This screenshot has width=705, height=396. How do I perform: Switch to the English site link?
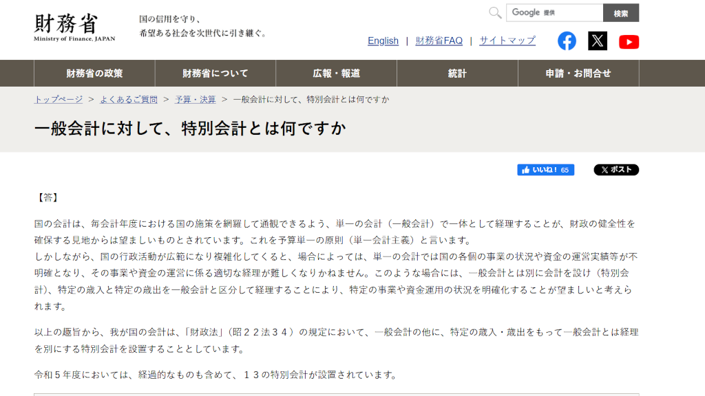(x=383, y=41)
